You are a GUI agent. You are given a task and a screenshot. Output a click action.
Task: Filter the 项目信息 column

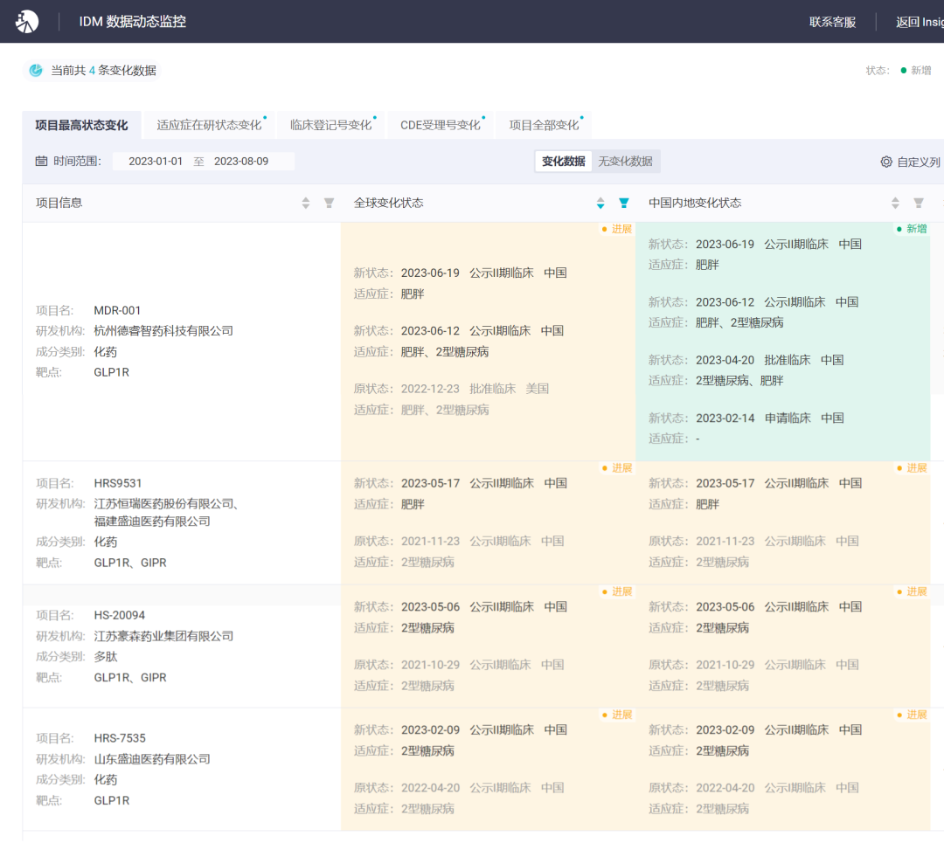click(329, 204)
